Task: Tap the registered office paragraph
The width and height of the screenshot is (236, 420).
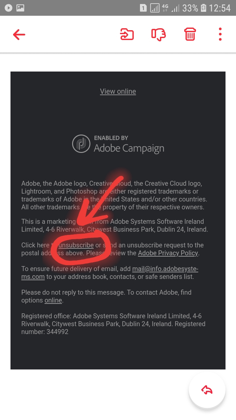Action: point(113,324)
